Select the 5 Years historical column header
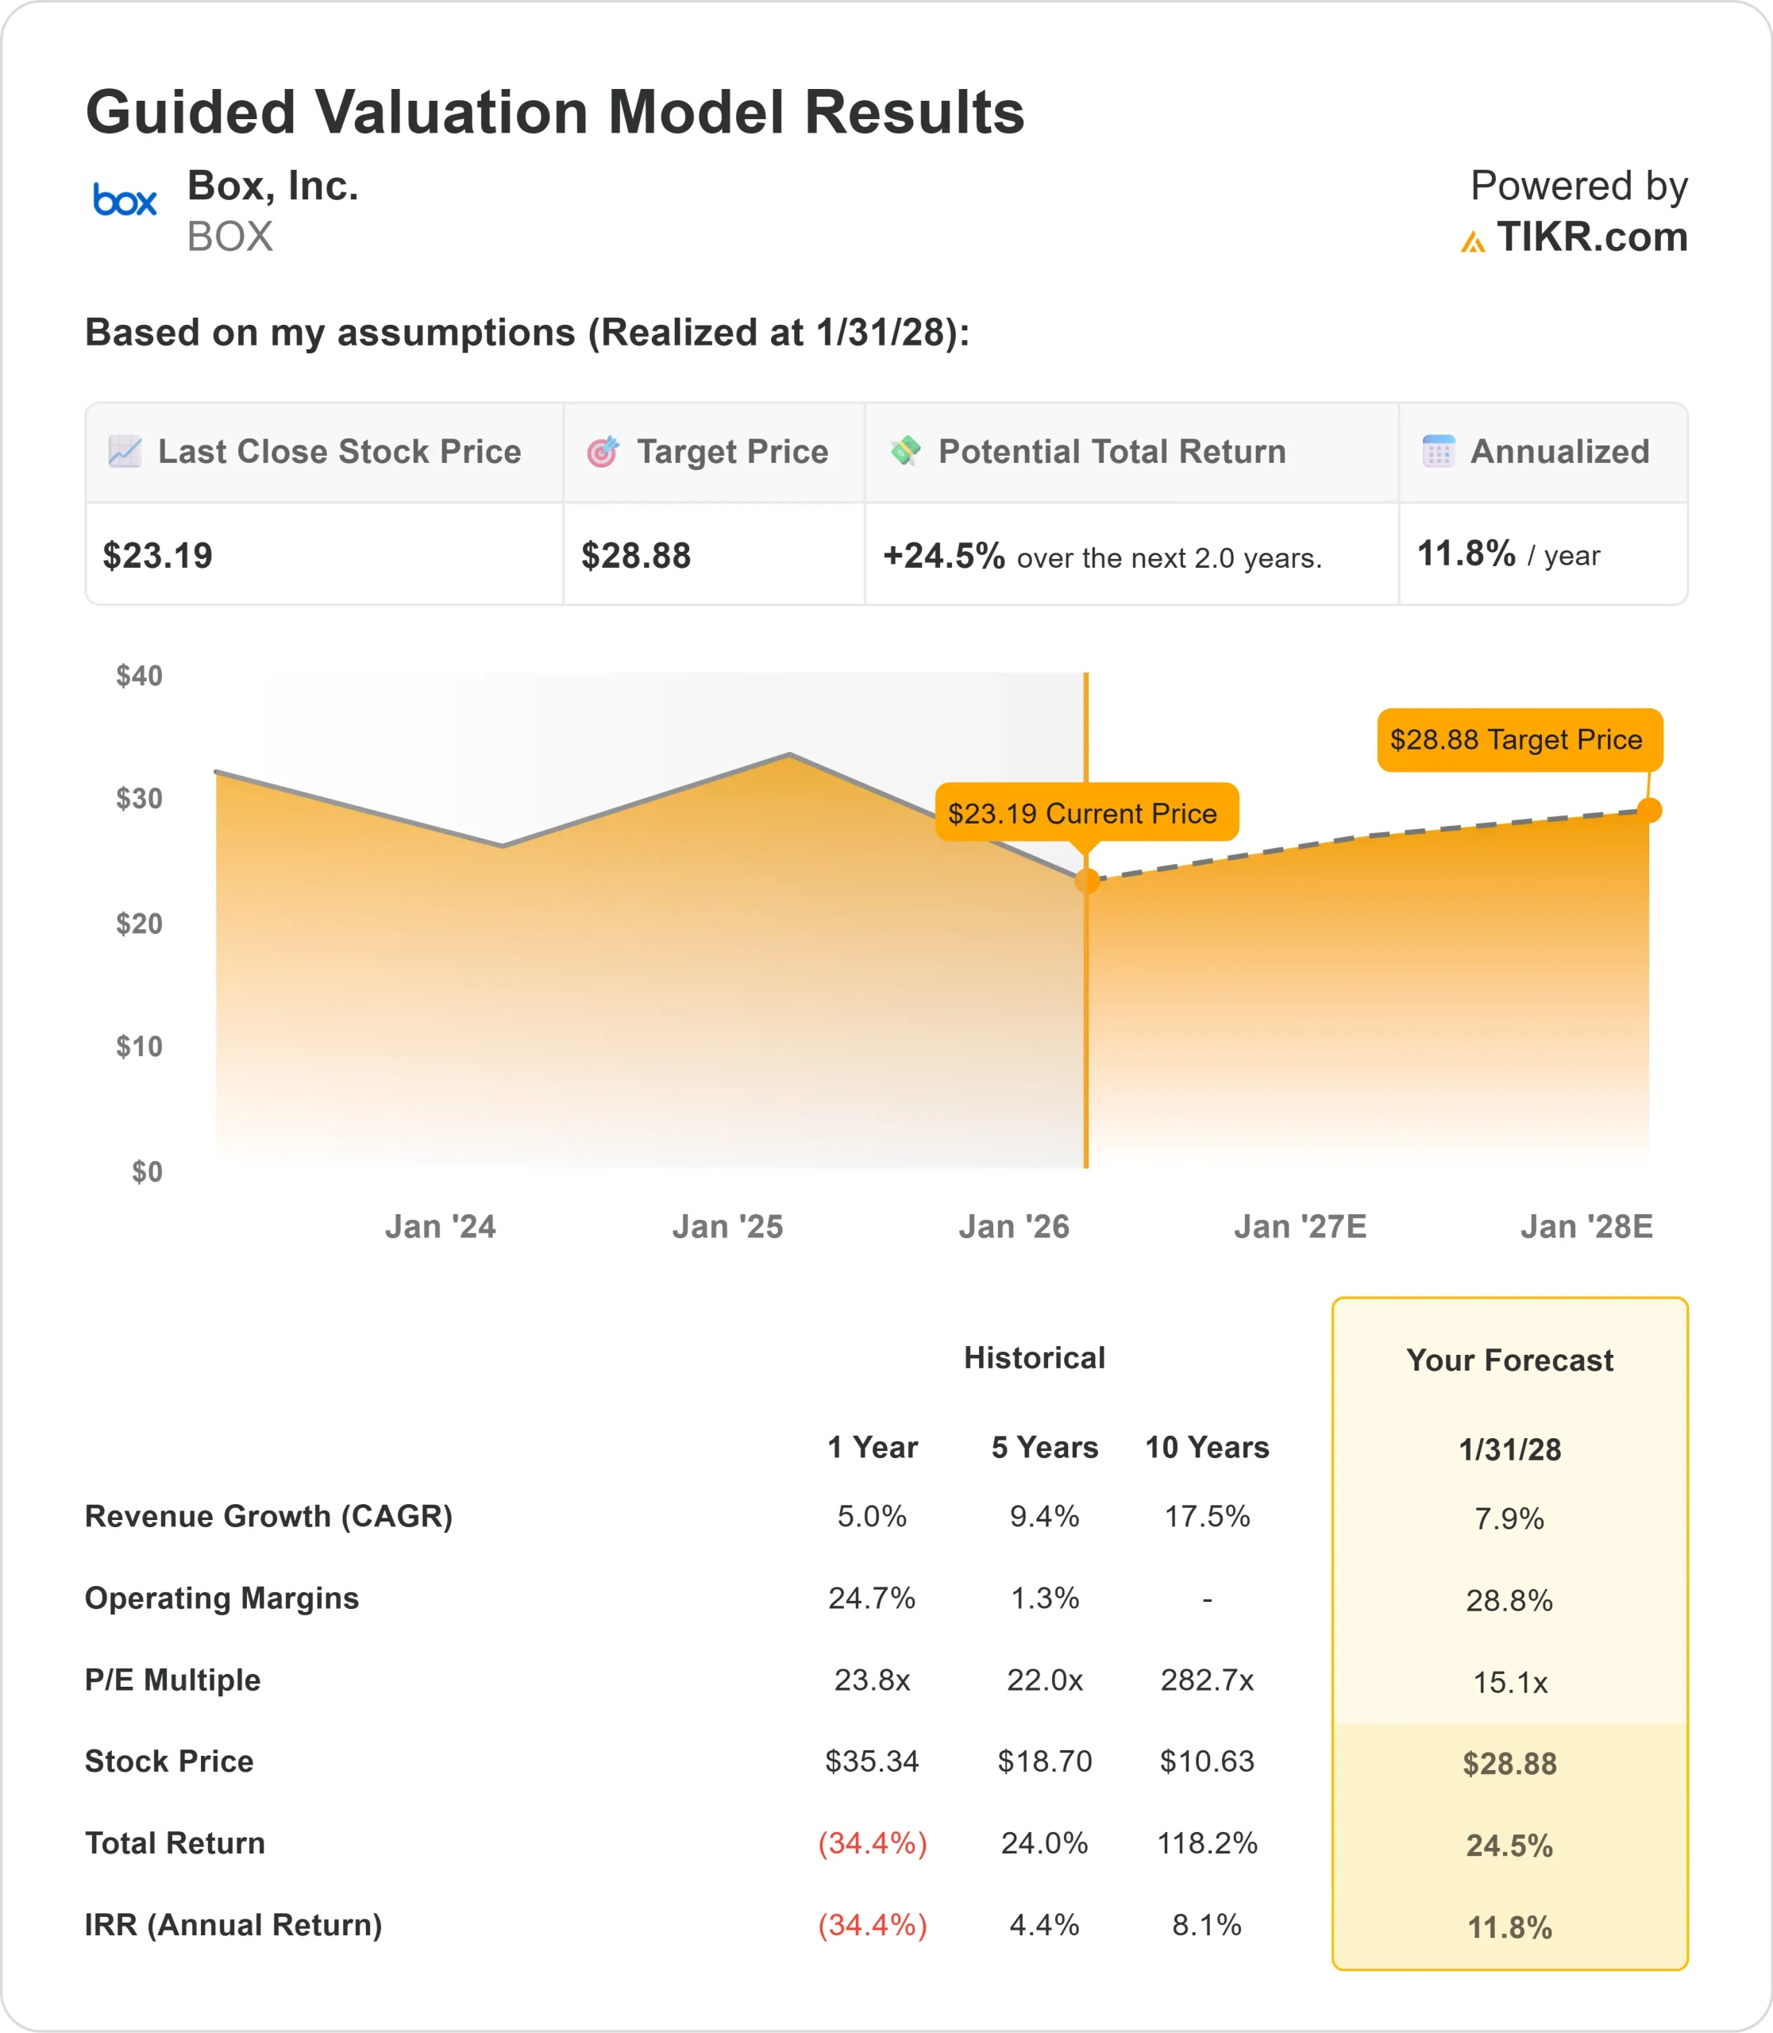 [x=1044, y=1447]
